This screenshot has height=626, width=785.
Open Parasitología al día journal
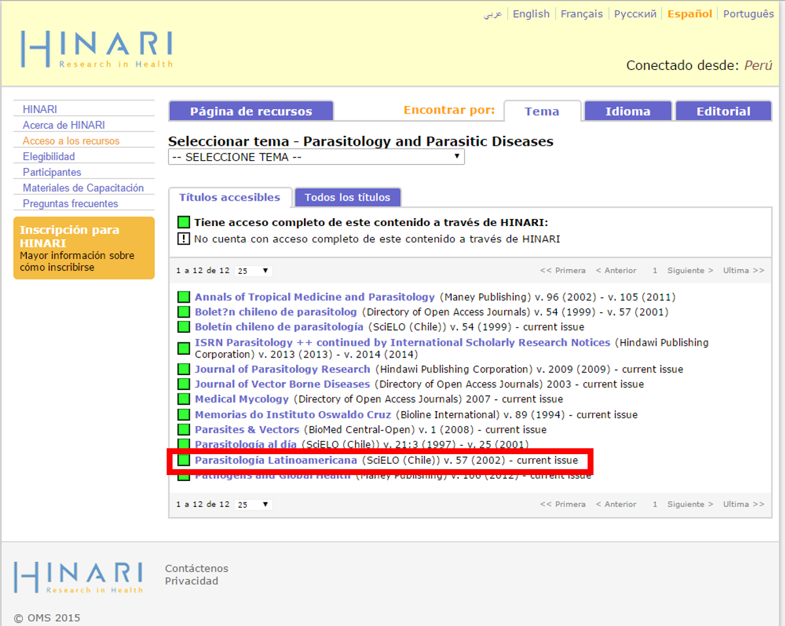[x=246, y=445]
